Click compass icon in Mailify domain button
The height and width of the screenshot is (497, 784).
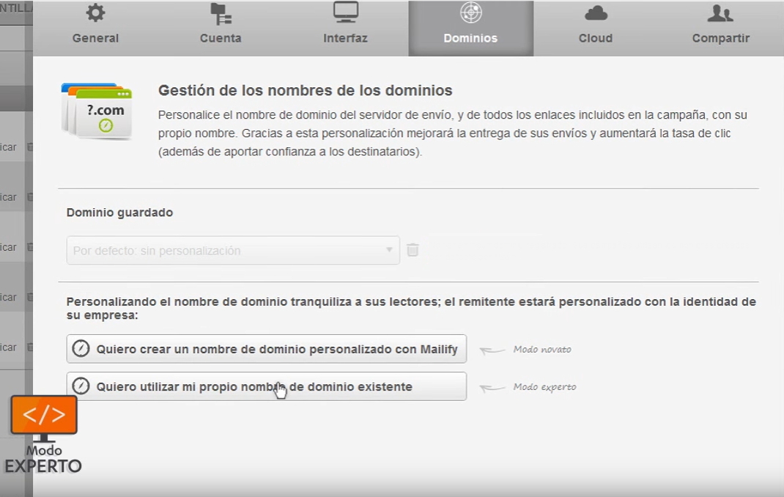click(x=81, y=349)
